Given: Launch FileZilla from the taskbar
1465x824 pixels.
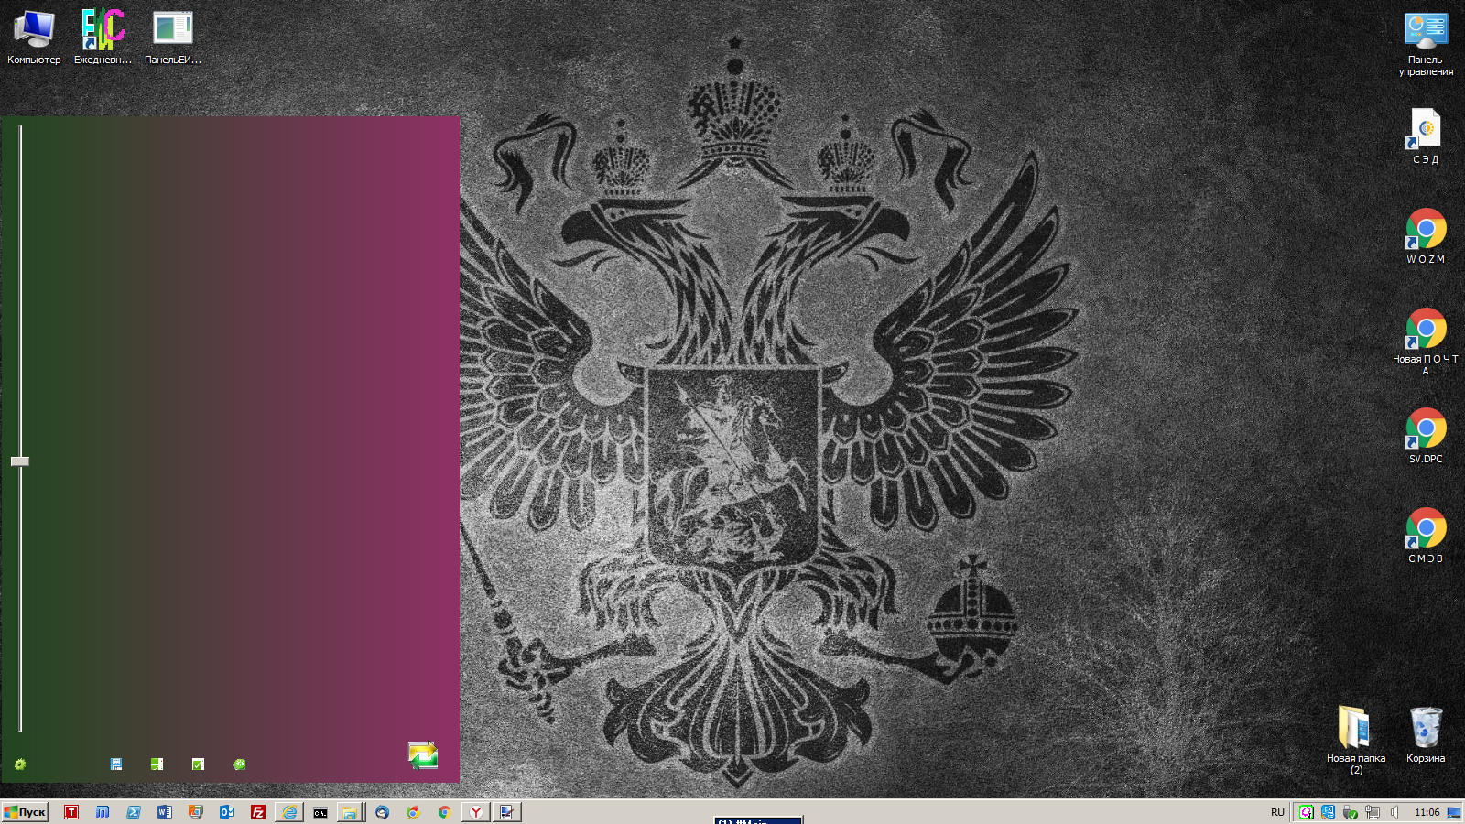Looking at the screenshot, I should tap(258, 812).
